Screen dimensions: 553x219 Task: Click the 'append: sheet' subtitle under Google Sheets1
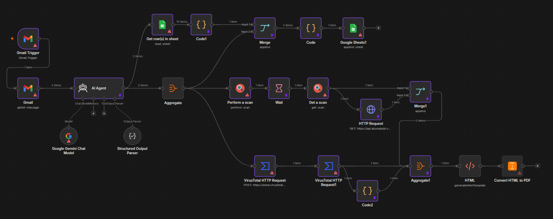(x=353, y=47)
